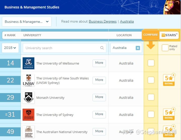Image resolution: width=181 pixels, height=140 pixels.
Task: Open the Monash University name link
Action: 50,98
